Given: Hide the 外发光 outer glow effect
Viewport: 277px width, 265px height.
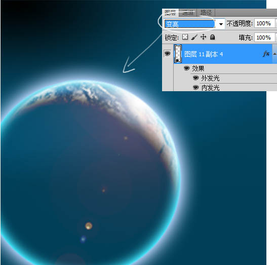Looking at the screenshot, I should (195, 78).
